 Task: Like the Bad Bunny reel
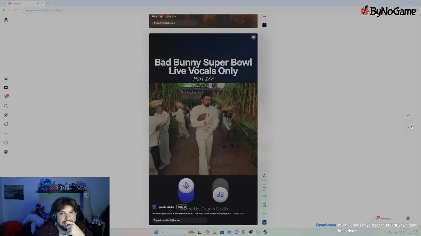264,176
